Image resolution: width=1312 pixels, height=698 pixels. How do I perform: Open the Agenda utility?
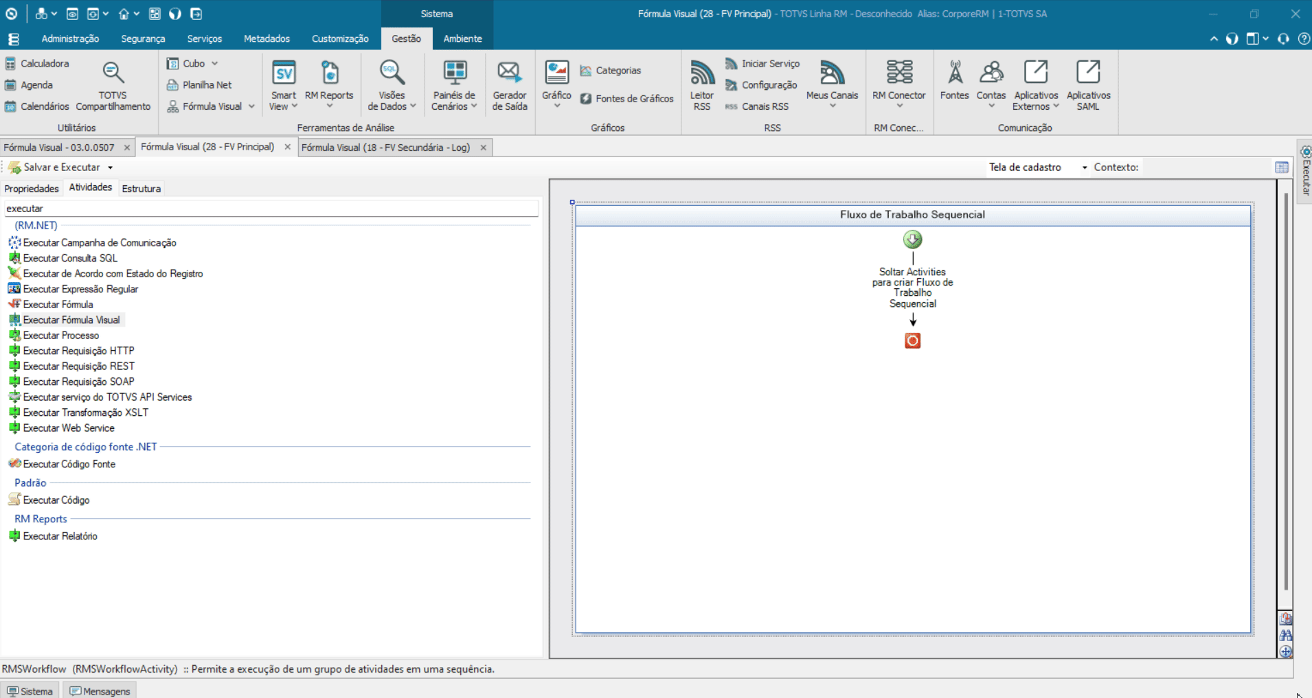(29, 85)
